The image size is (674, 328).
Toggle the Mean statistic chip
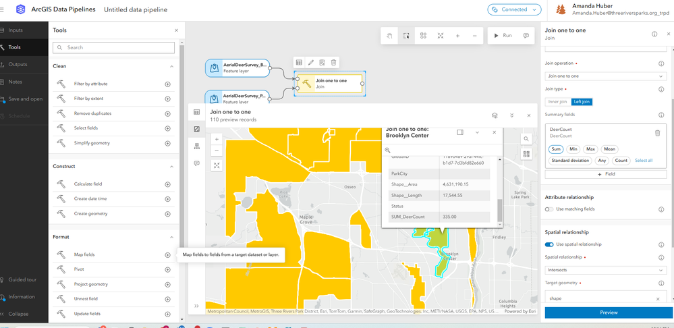(x=609, y=149)
